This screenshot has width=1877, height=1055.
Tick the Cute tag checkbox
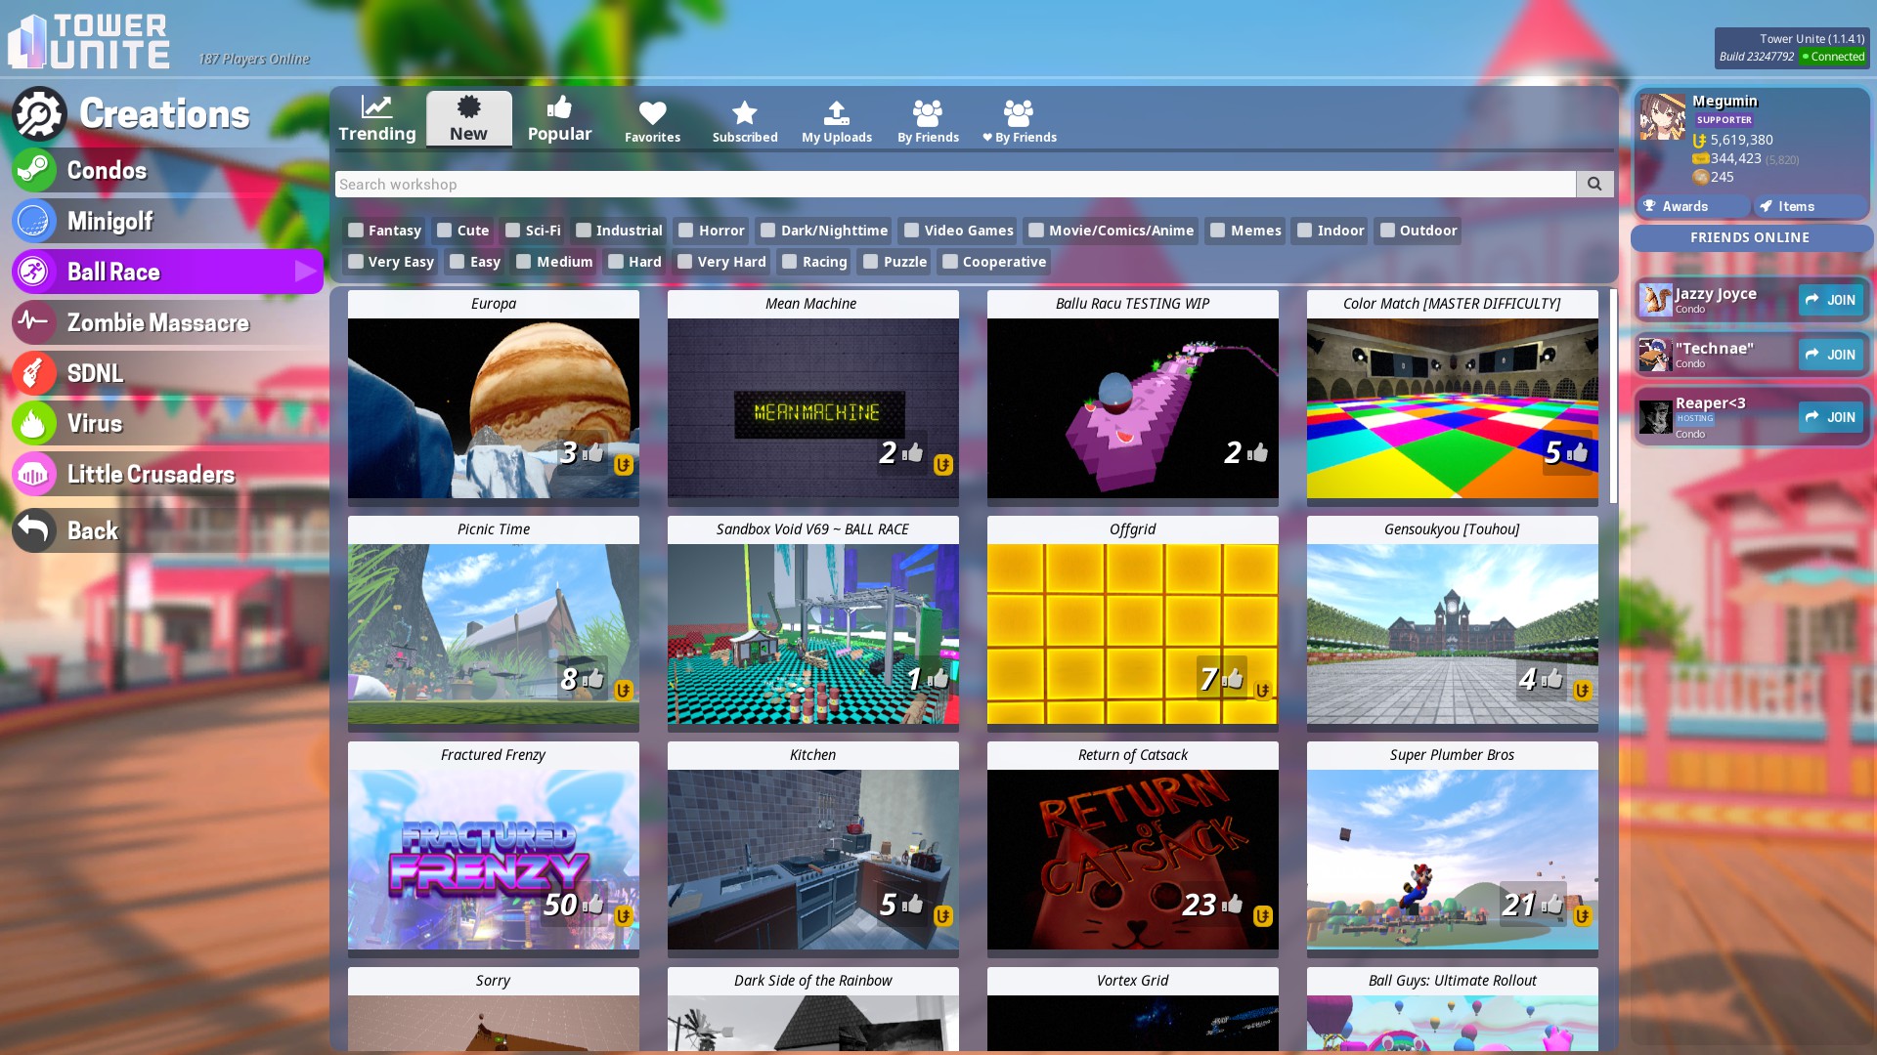click(x=445, y=231)
